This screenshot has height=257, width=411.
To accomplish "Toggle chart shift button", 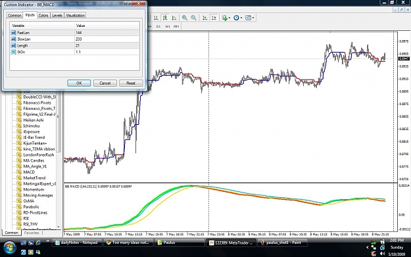I will coord(214,18).
